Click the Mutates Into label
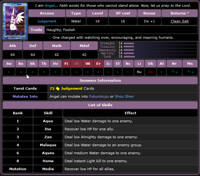 [25, 96]
